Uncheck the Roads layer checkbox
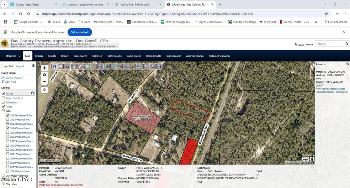The height and width of the screenshot is (188, 350). (3, 107)
